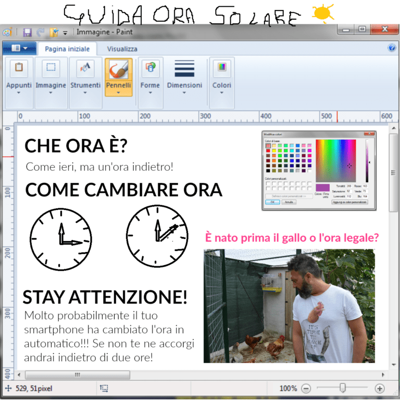Click the Undo arrow in the title bar
Viewport: 400px width, 400px height.
click(x=41, y=32)
